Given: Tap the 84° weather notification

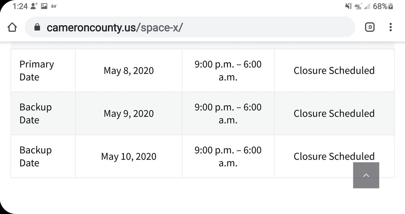Looking at the screenshot, I should click(54, 7).
